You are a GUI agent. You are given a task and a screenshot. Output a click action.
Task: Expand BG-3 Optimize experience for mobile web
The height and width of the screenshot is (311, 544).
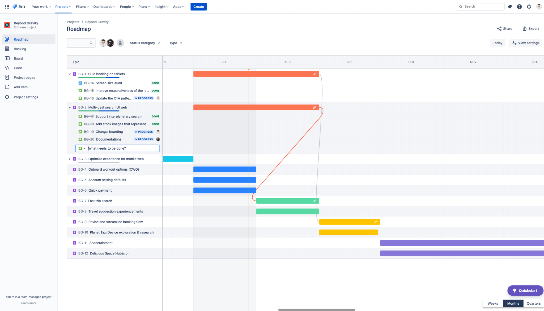(x=70, y=159)
